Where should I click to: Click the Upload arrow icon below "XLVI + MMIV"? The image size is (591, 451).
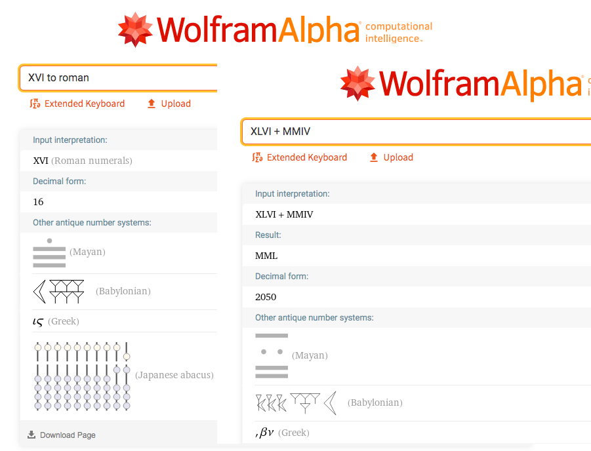[374, 157]
